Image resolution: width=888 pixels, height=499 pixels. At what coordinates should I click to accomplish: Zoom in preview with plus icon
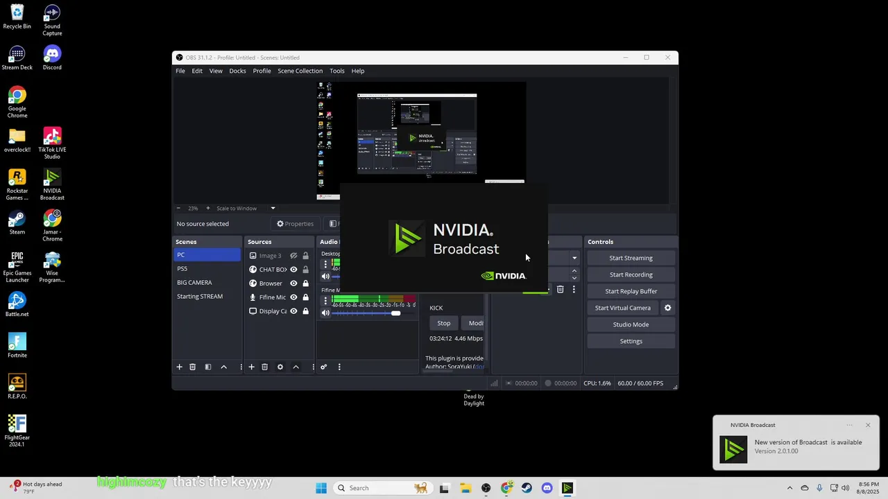click(207, 208)
